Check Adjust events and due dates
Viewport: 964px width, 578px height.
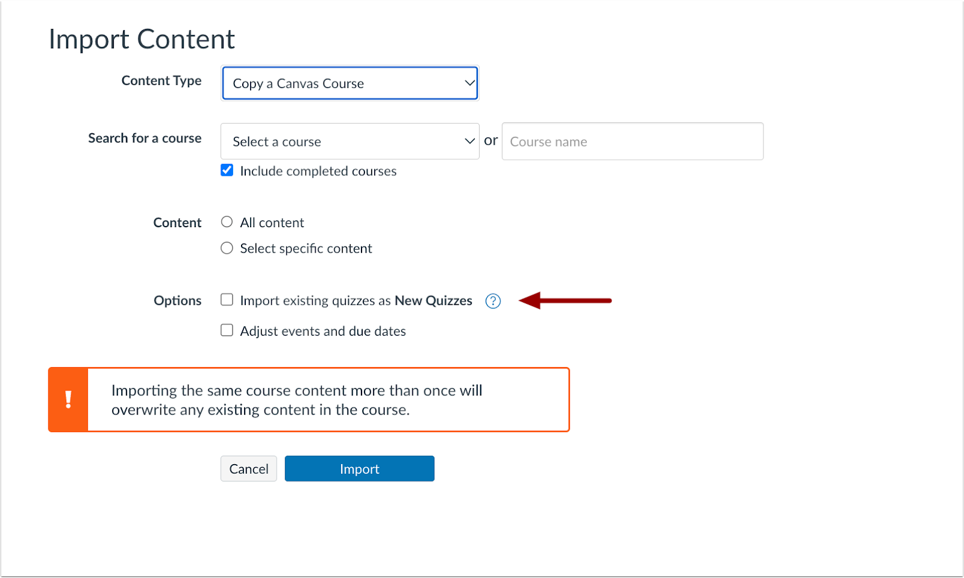click(x=227, y=330)
